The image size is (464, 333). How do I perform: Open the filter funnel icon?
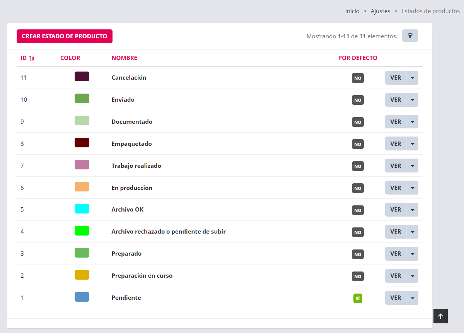tap(410, 36)
